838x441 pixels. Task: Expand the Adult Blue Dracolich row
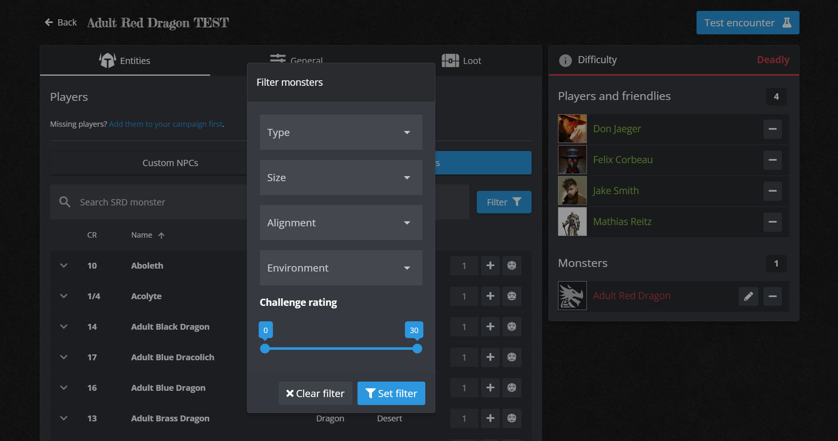pos(64,357)
